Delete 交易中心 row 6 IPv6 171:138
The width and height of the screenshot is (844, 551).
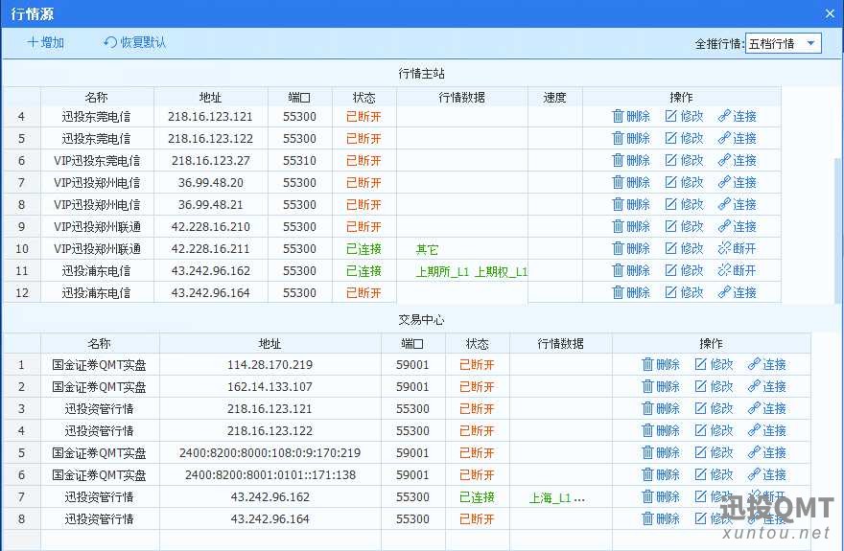(661, 474)
